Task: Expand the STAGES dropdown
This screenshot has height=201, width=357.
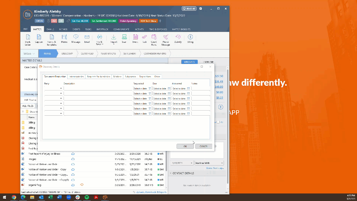Action: (29, 54)
